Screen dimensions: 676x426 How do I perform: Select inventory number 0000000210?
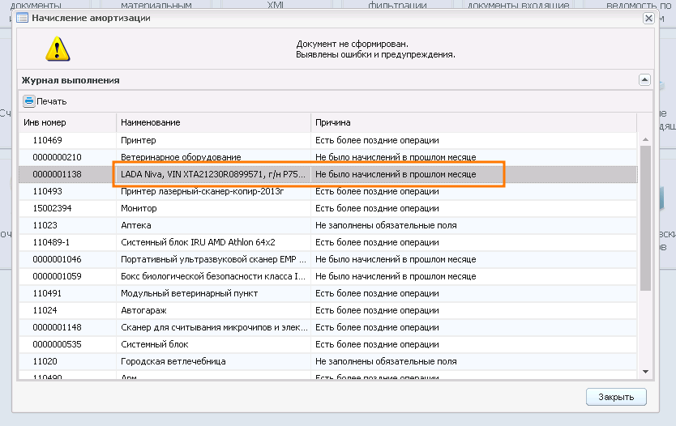click(57, 157)
